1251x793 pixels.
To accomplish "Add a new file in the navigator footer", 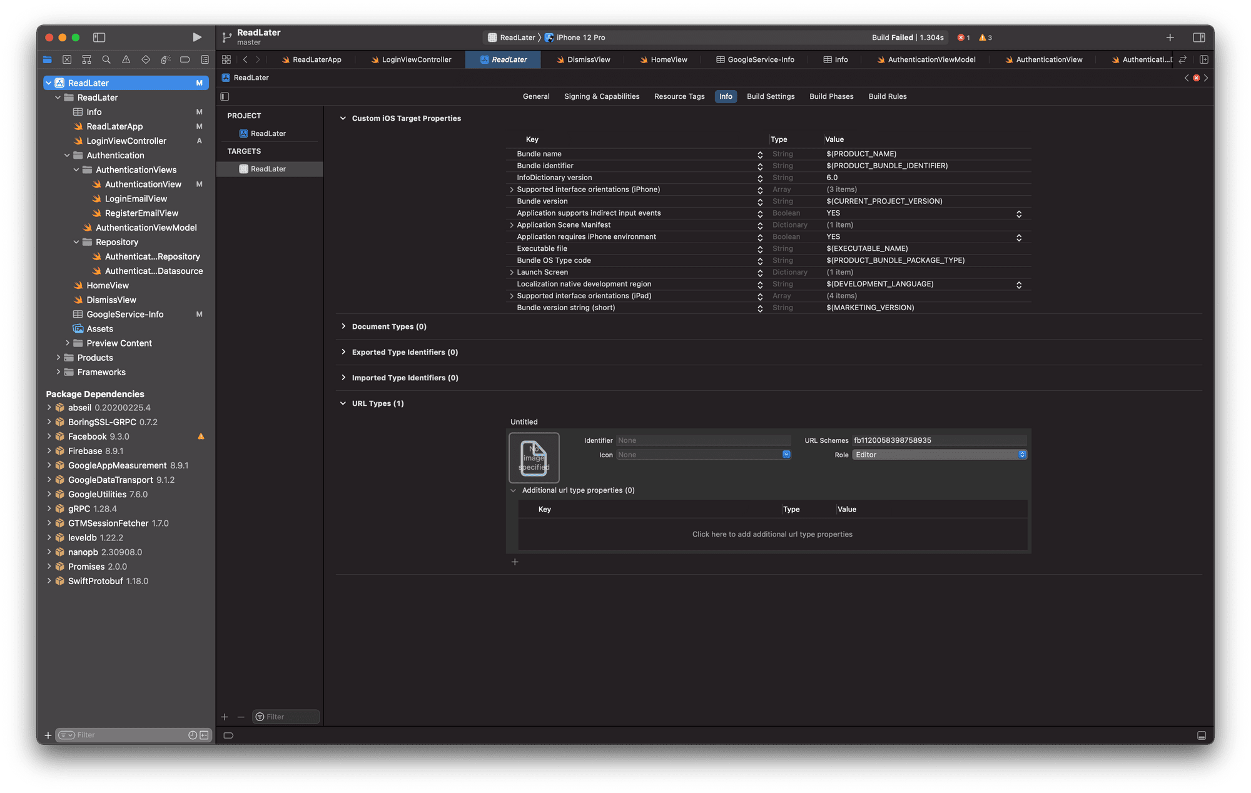I will [48, 735].
